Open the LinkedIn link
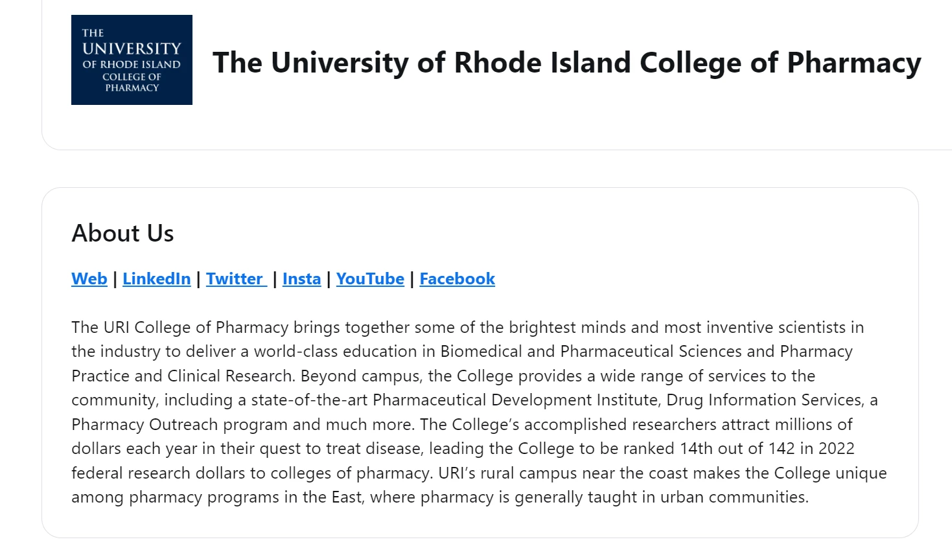Screen dimensions: 952x555 click(x=157, y=278)
